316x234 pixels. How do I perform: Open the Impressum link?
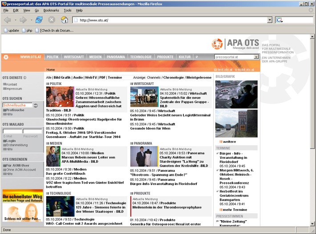(14, 89)
